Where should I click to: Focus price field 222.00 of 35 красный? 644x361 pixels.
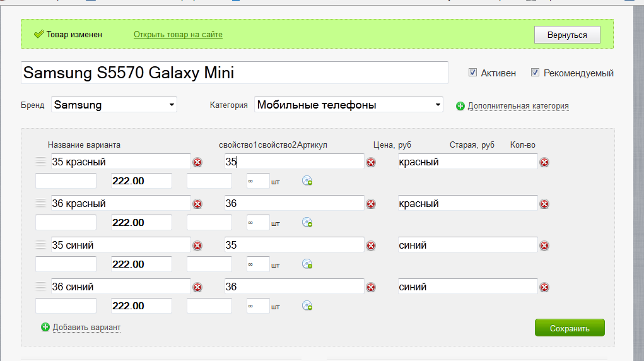click(142, 181)
